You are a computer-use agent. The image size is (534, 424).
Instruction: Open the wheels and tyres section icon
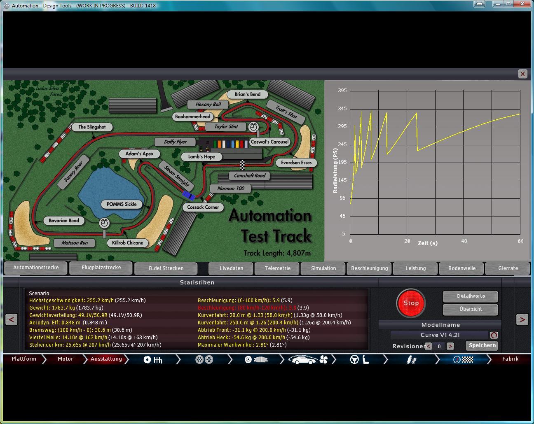(204, 360)
